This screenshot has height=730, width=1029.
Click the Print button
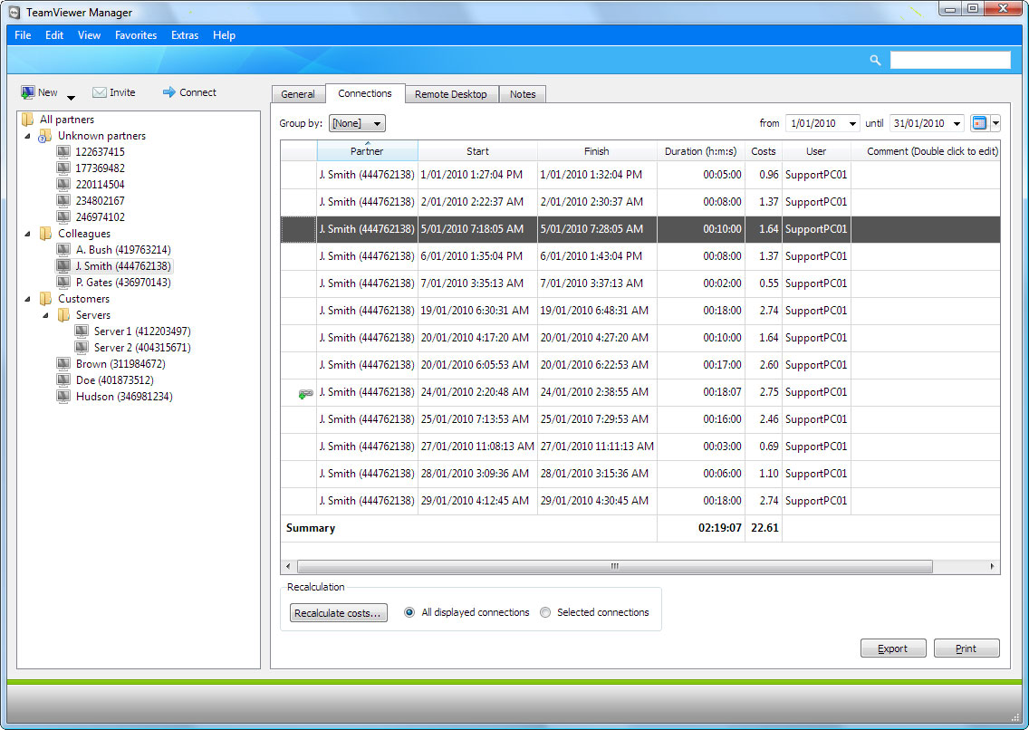[x=966, y=648]
